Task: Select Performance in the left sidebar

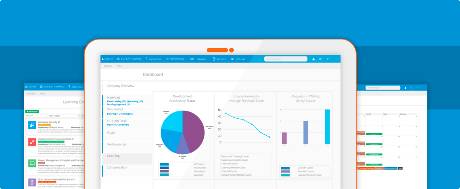Action: [117, 145]
